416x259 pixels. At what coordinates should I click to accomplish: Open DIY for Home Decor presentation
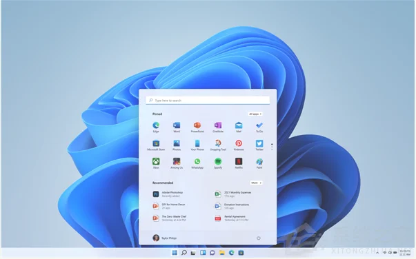tap(169, 206)
